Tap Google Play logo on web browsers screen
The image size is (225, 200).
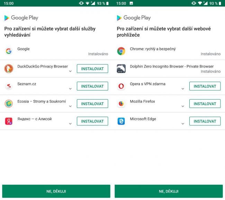134,18
